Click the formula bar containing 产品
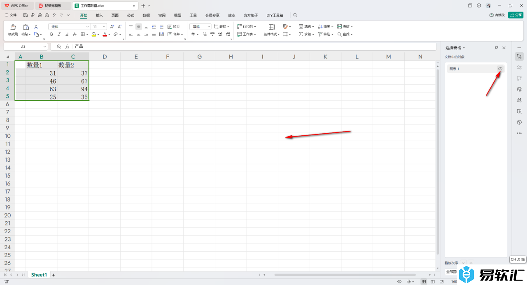 tap(254, 47)
